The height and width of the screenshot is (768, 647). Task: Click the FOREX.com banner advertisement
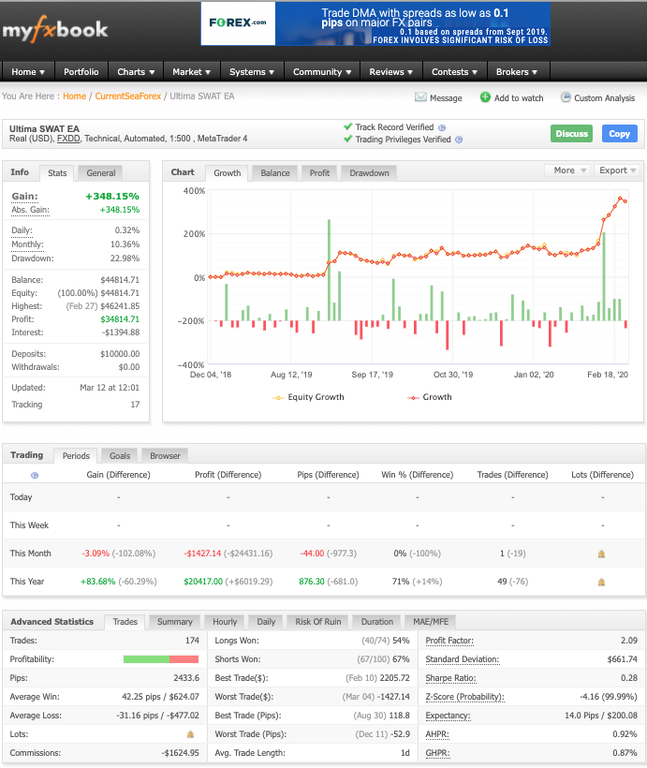pos(375,23)
